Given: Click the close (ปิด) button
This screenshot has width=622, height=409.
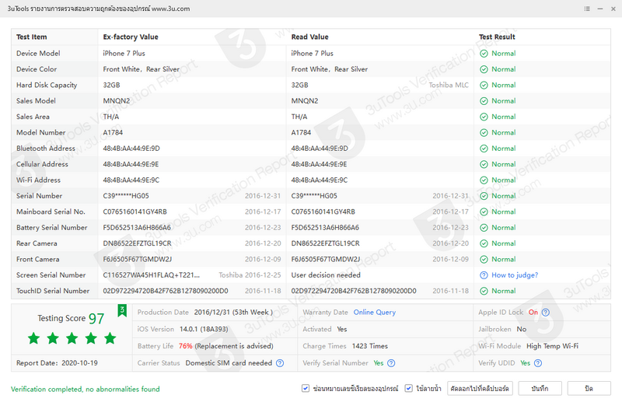Looking at the screenshot, I should click(589, 388).
